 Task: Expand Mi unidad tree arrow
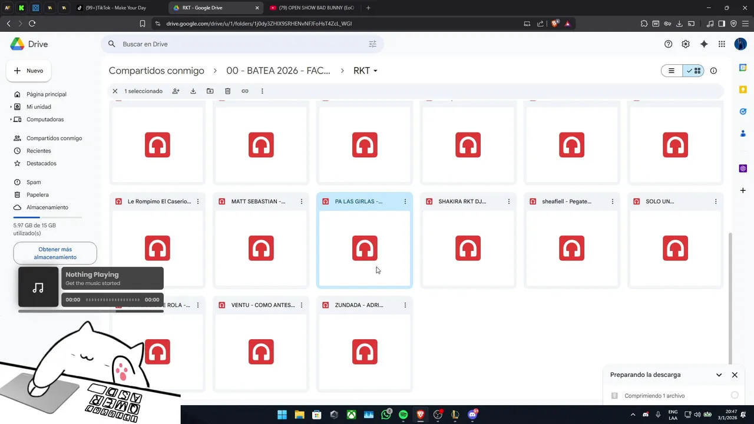[x=11, y=107]
